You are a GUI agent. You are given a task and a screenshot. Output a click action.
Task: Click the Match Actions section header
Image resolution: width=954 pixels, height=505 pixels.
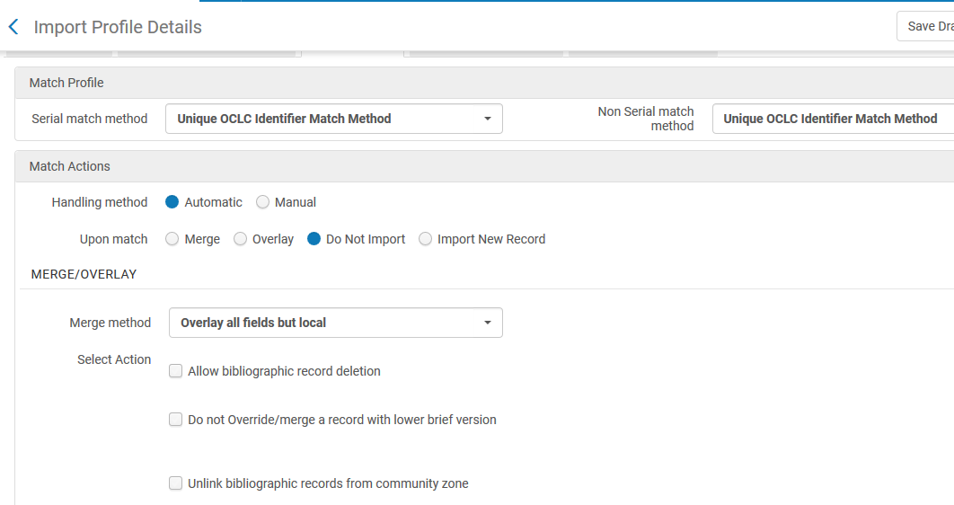[x=69, y=166]
